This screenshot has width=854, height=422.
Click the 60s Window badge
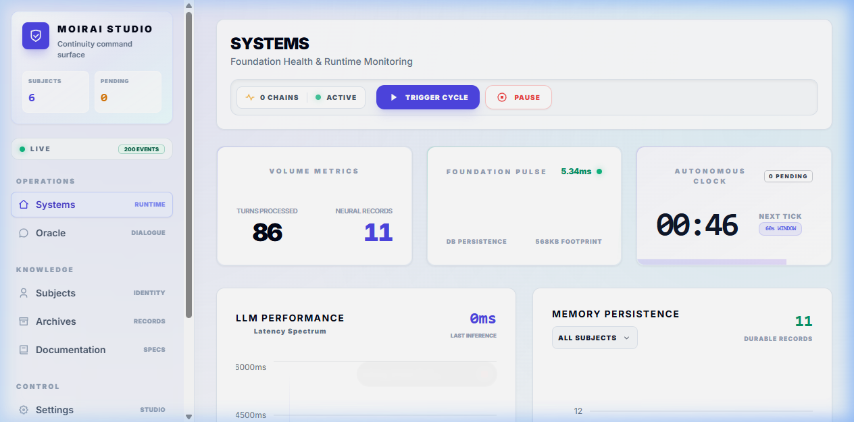click(x=780, y=229)
